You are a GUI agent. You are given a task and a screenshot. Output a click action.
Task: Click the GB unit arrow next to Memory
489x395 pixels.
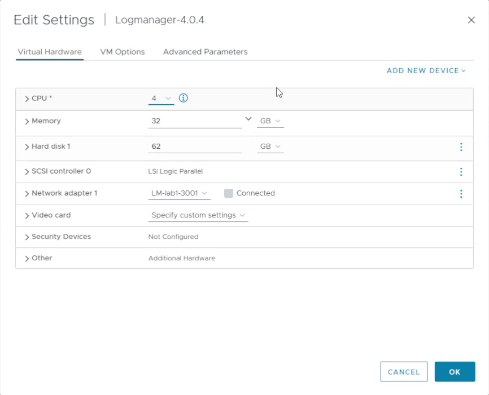point(277,121)
